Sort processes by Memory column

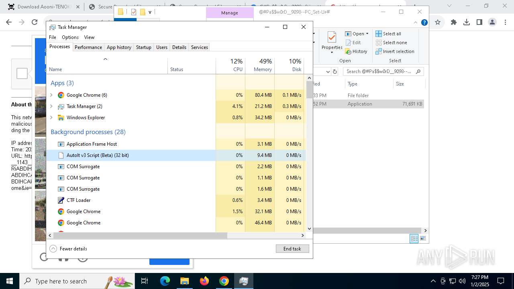pos(260,65)
